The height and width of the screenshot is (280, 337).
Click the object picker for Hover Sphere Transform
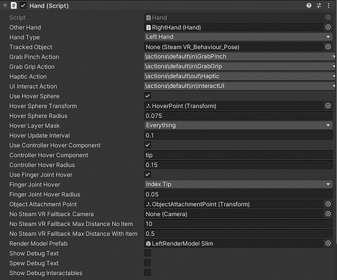click(328, 106)
